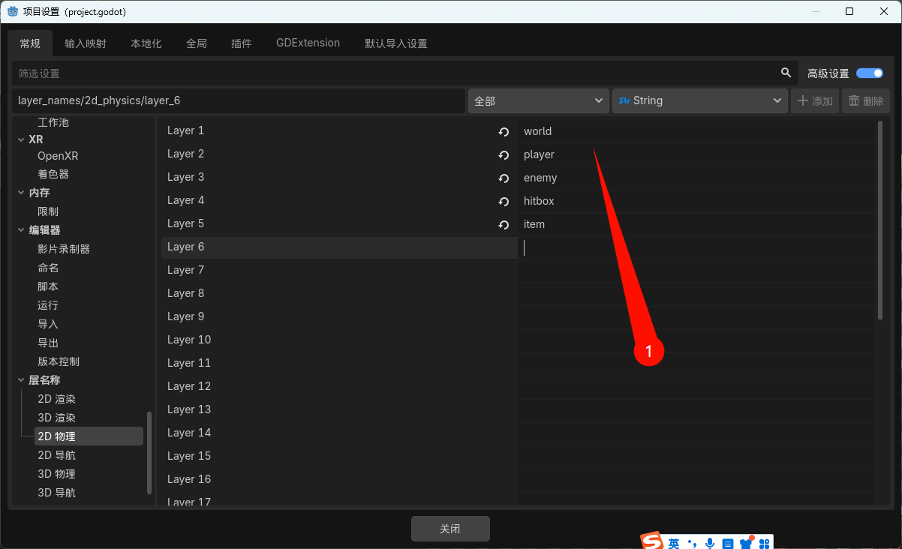902x549 pixels.
Task: Click the Sogou input method logo
Action: (x=652, y=541)
